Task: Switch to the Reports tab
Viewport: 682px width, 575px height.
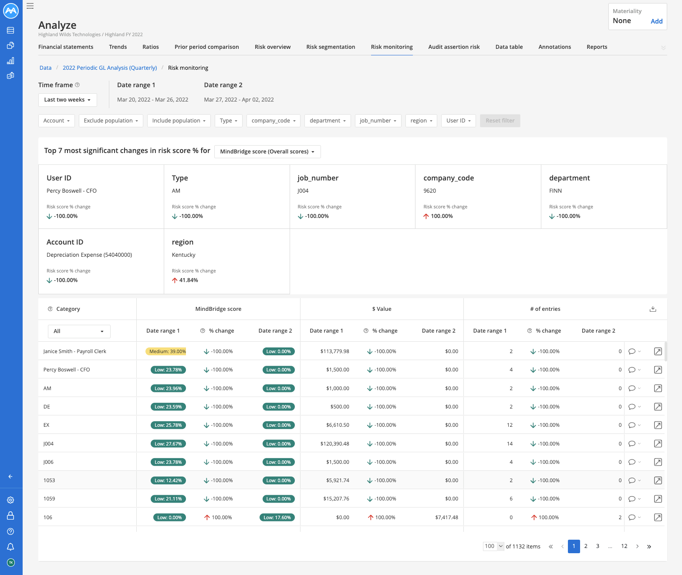Action: pos(597,47)
